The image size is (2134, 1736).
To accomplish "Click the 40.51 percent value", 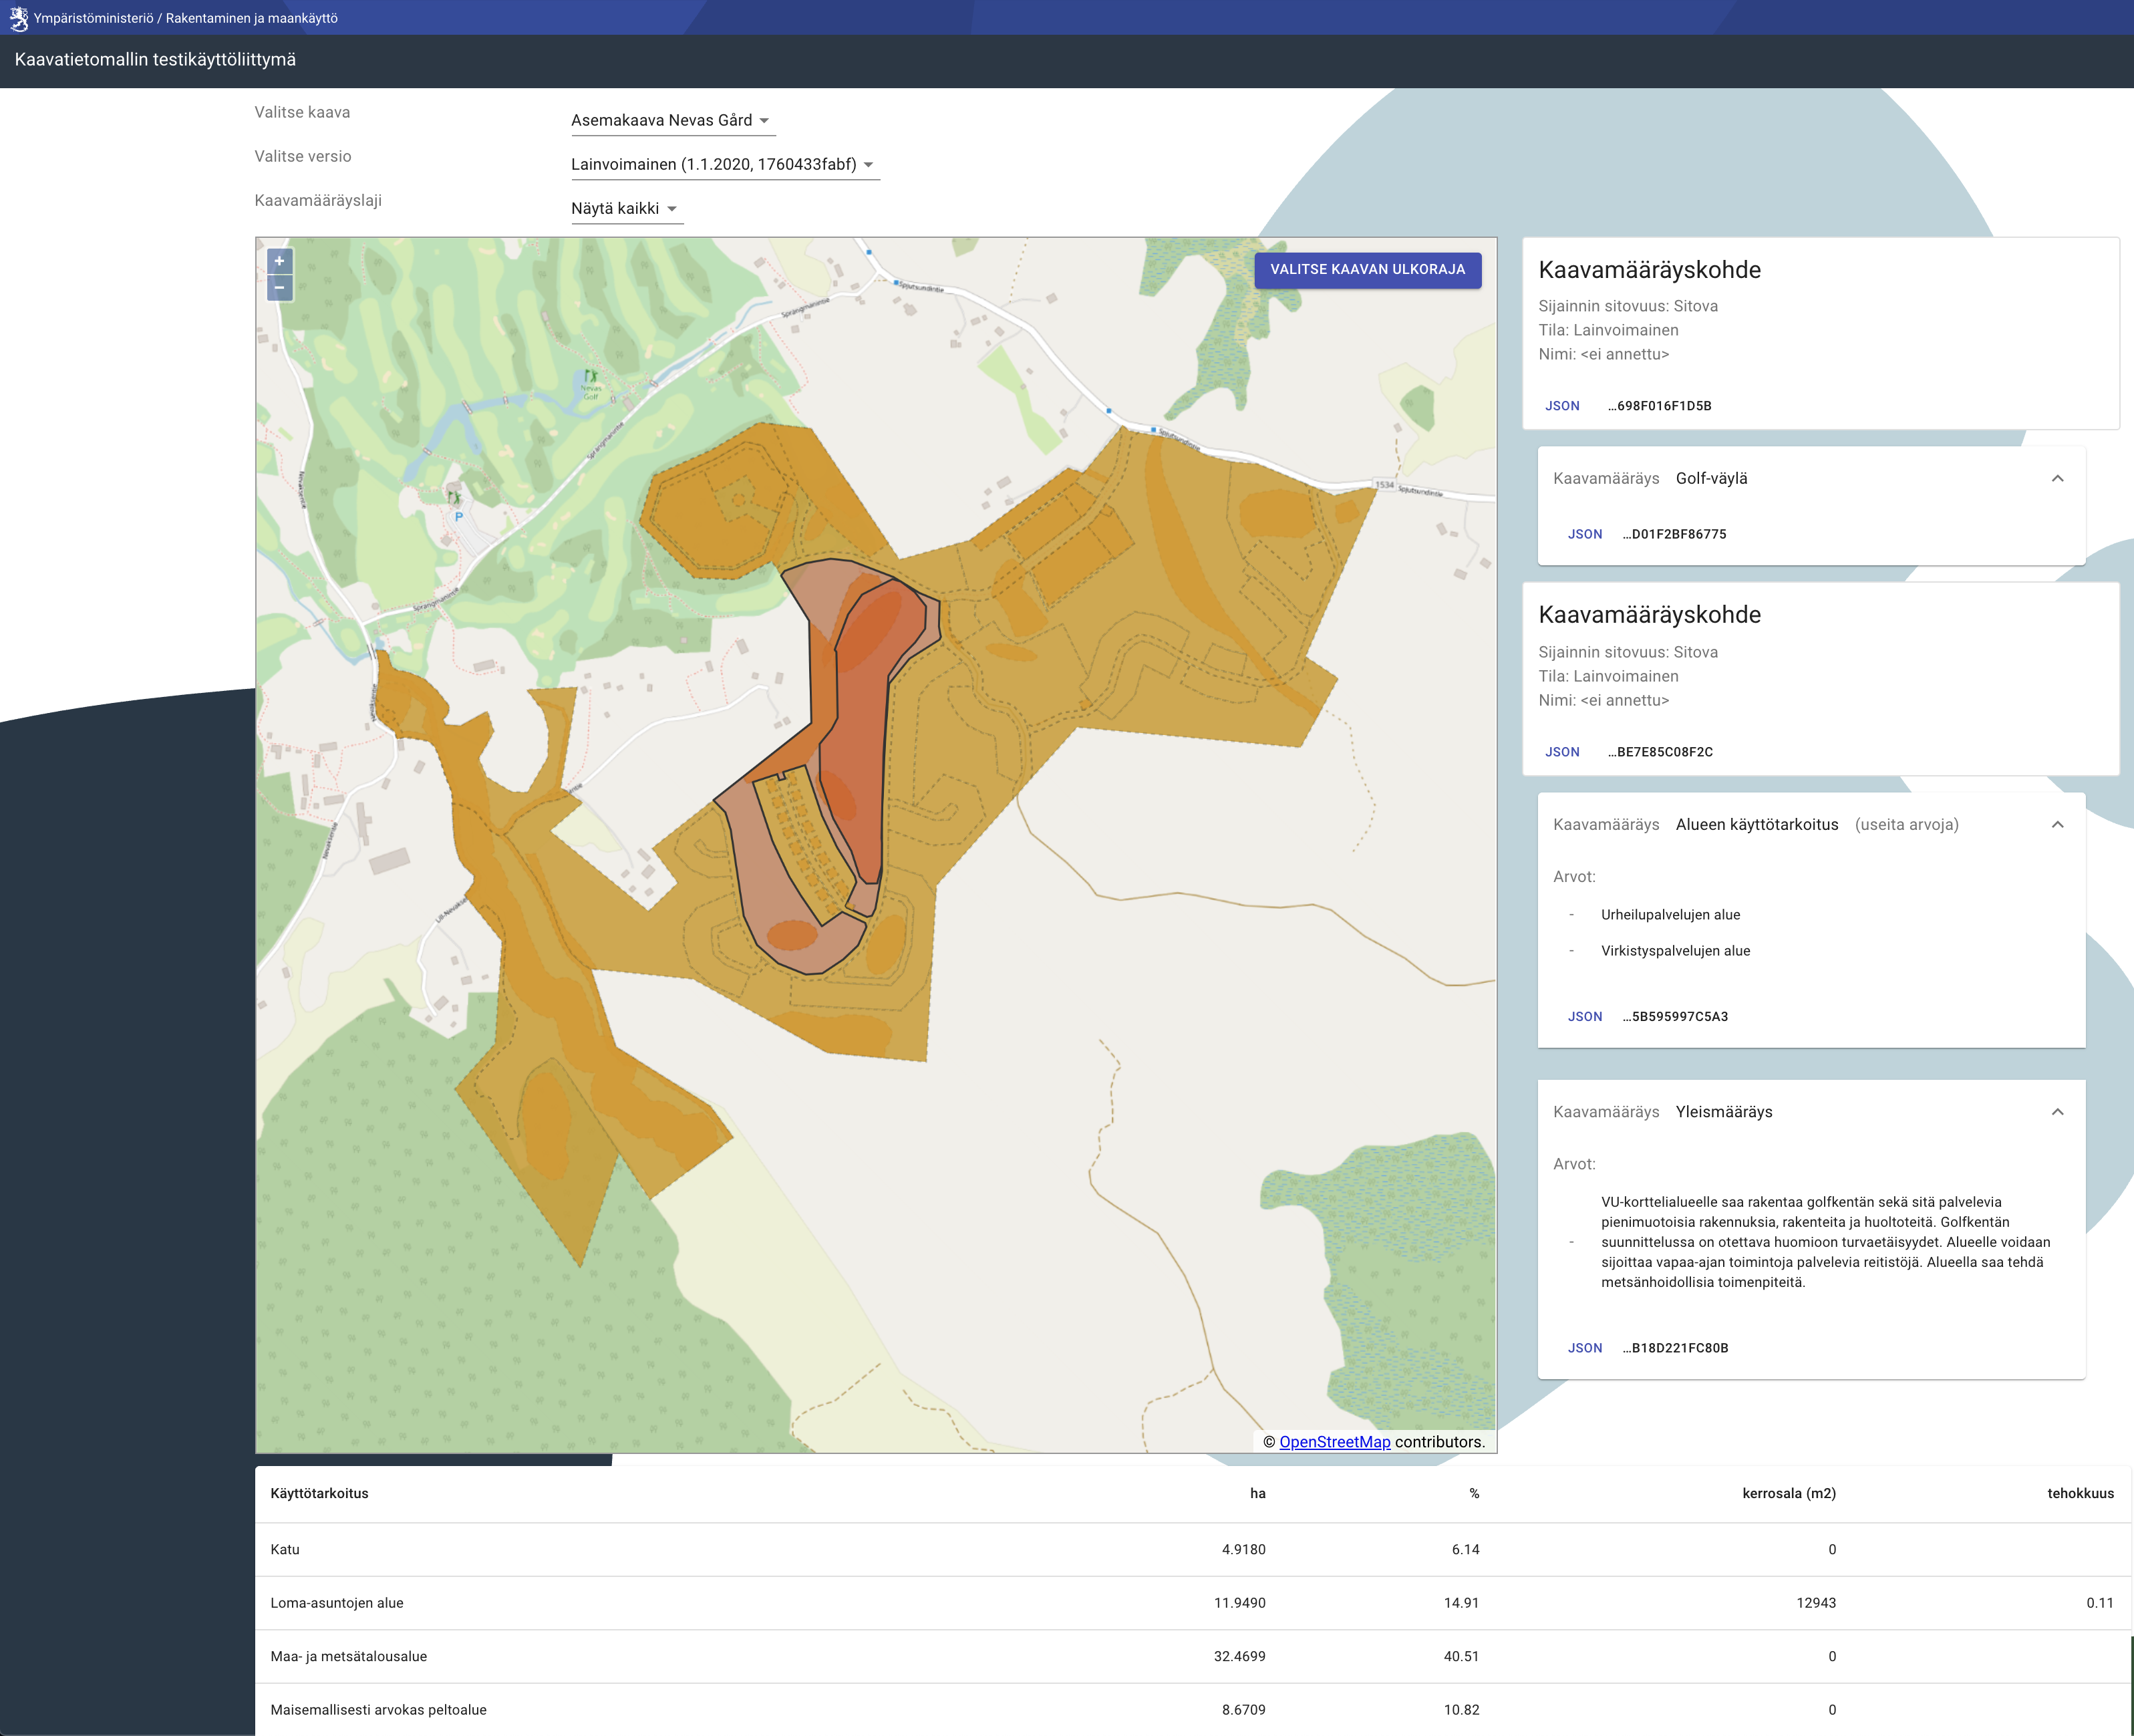I will point(1461,1657).
